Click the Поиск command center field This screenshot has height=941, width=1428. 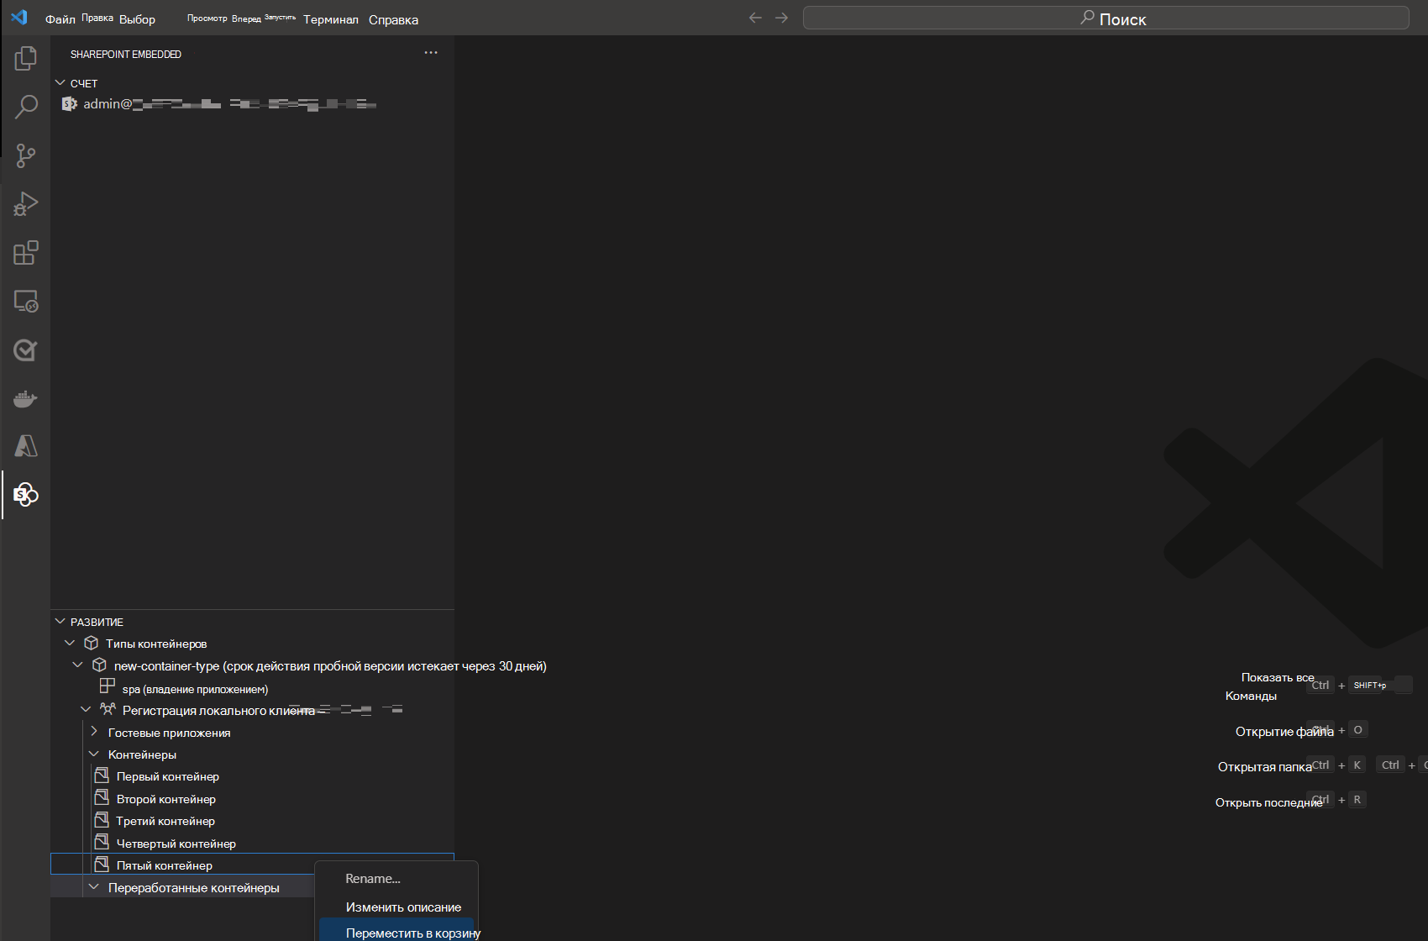pos(1105,18)
